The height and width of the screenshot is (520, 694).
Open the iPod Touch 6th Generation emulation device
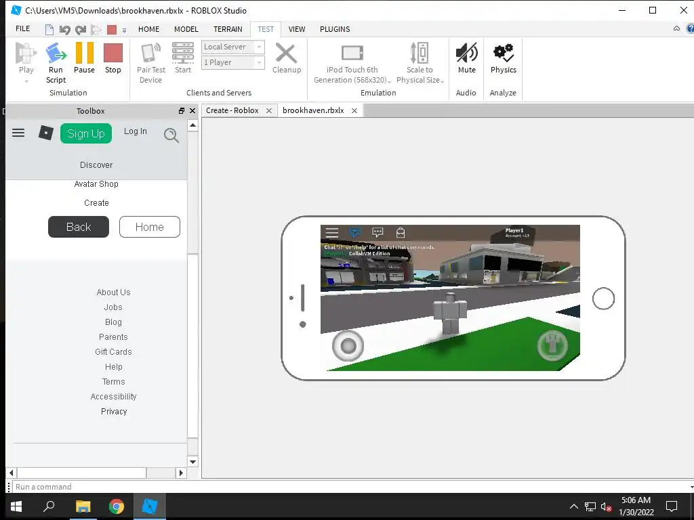pyautogui.click(x=352, y=63)
